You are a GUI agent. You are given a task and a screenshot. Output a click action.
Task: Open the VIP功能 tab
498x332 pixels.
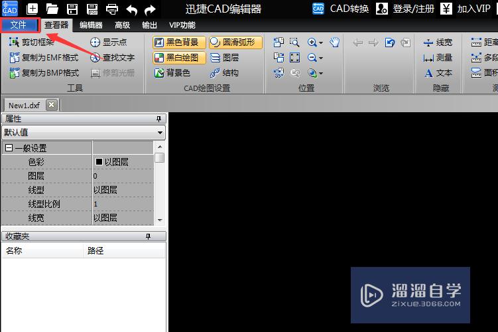click(182, 25)
